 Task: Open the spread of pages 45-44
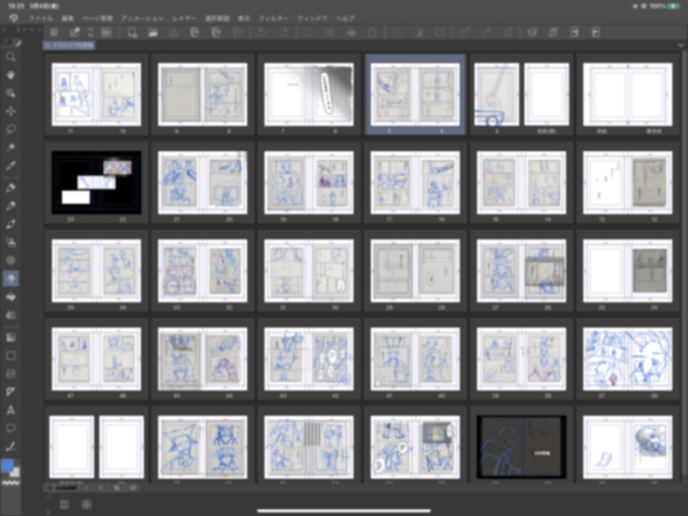click(x=202, y=359)
